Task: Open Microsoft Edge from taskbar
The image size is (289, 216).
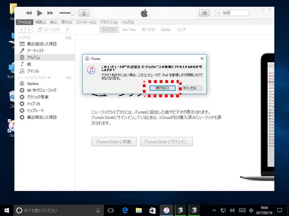Action: pyautogui.click(x=125, y=210)
